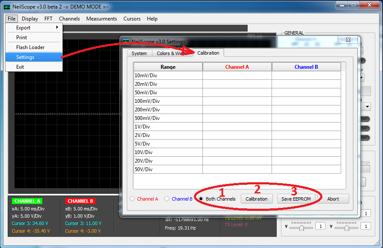This screenshot has height=248, width=383.
Task: Click the xB: 5.00 ms/Div readout
Action: [81, 209]
